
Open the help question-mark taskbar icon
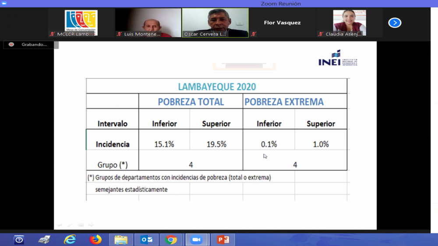19,239
